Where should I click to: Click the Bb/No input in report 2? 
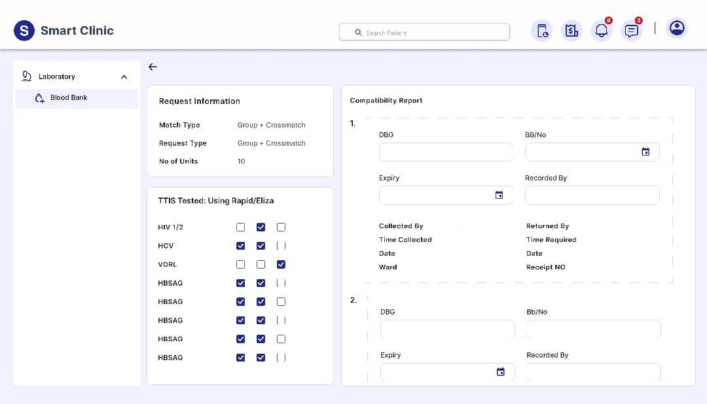[x=593, y=329]
